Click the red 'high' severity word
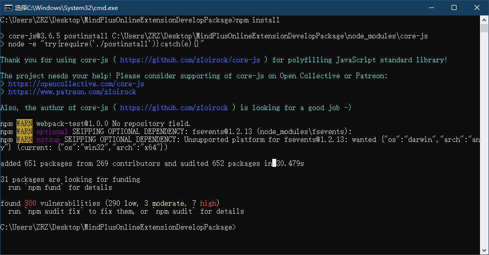489x255 pixels. 208,203
